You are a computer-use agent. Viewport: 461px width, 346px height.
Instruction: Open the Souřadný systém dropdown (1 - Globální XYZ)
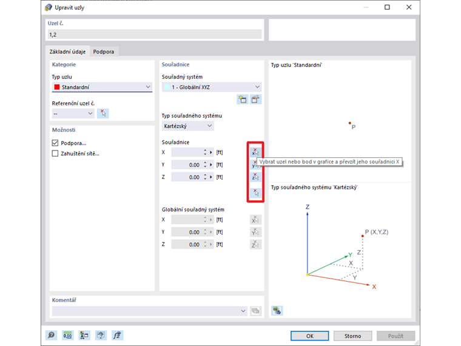[x=212, y=87]
